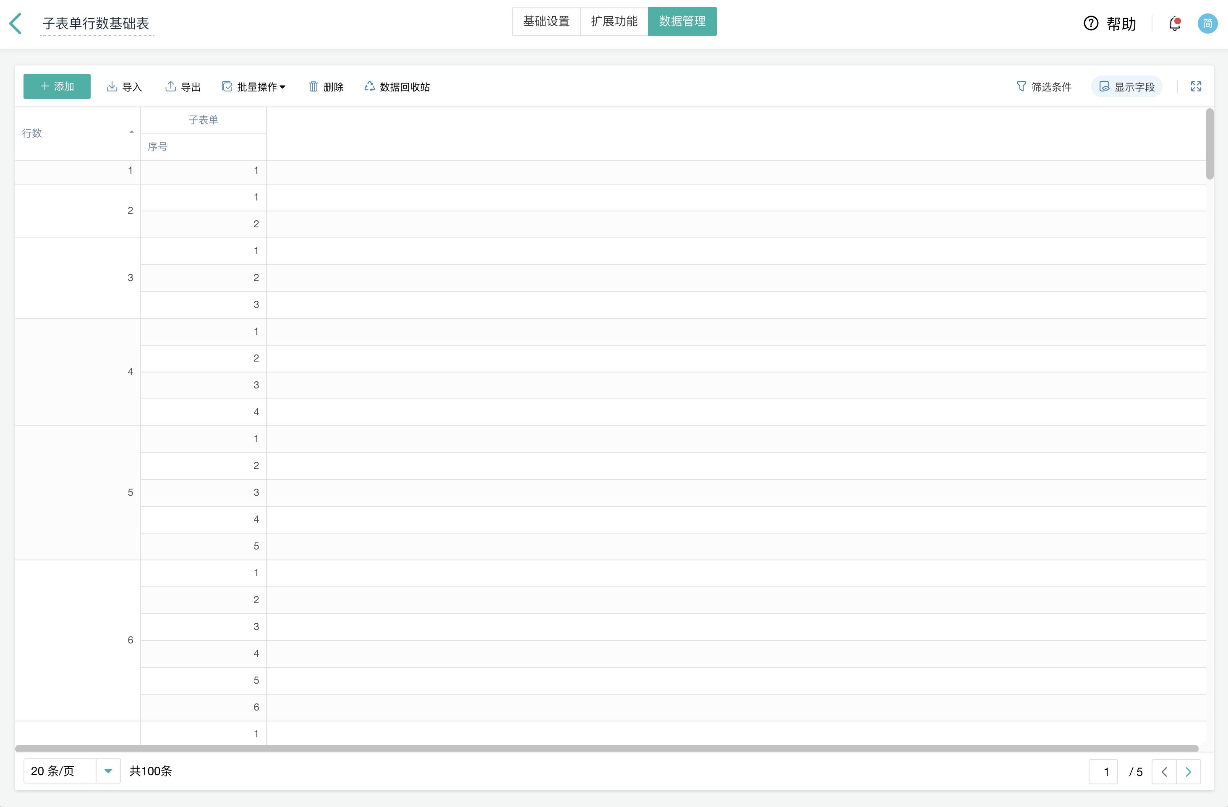Click the 导入 import button
1228x807 pixels.
(x=124, y=87)
